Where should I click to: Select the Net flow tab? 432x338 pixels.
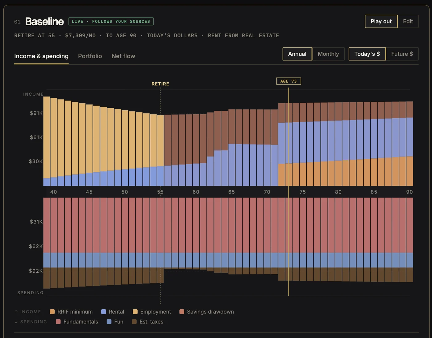123,56
